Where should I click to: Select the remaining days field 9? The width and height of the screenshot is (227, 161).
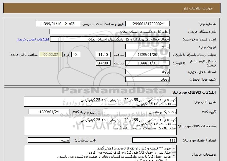pos(75,55)
